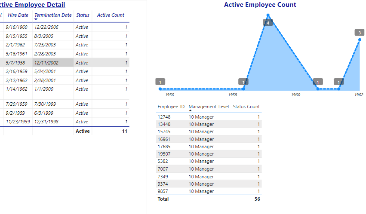
Task: Click the chart peak data point labeled 4
Action: click(x=268, y=15)
